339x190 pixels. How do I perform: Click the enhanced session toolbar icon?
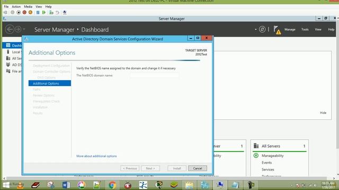(x=65, y=13)
